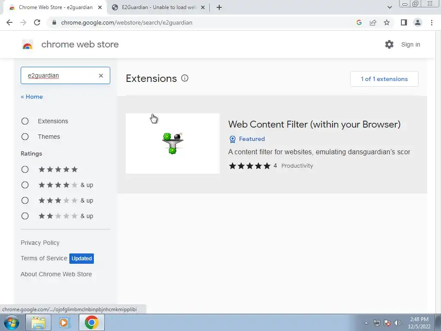Click the Web Content Filter thumbnail image
The height and width of the screenshot is (331, 441).
pyautogui.click(x=172, y=144)
